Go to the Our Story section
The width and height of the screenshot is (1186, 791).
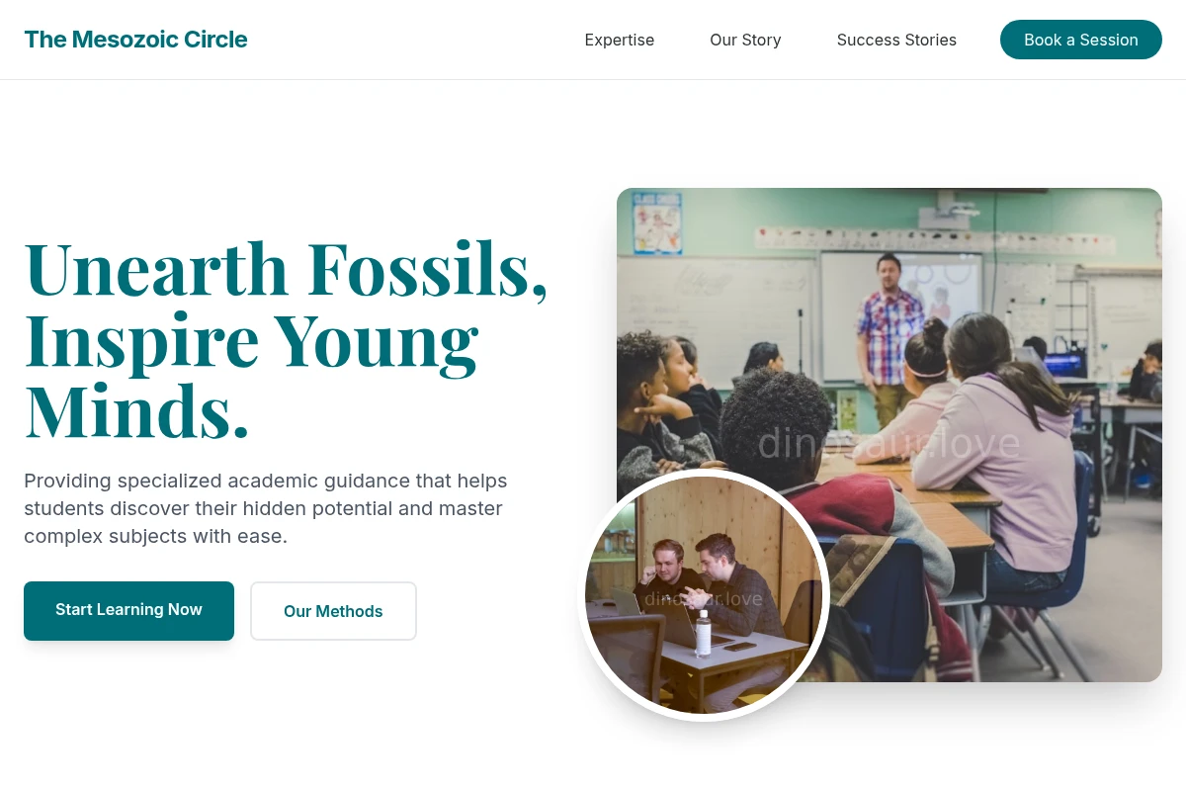point(745,40)
